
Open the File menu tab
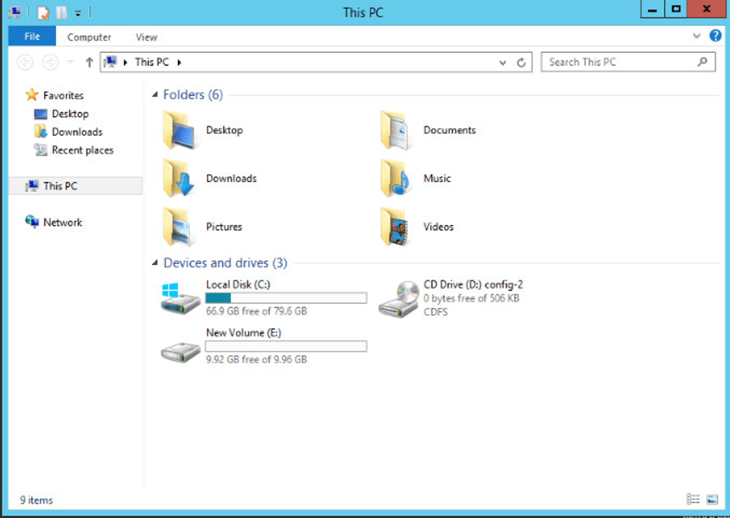(x=32, y=37)
